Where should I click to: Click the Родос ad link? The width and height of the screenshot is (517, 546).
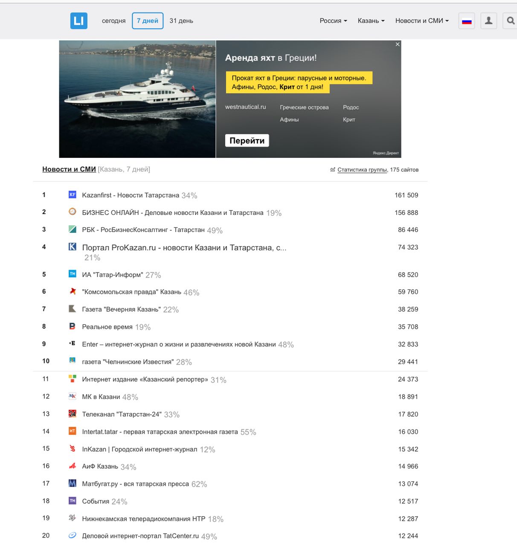click(x=351, y=107)
